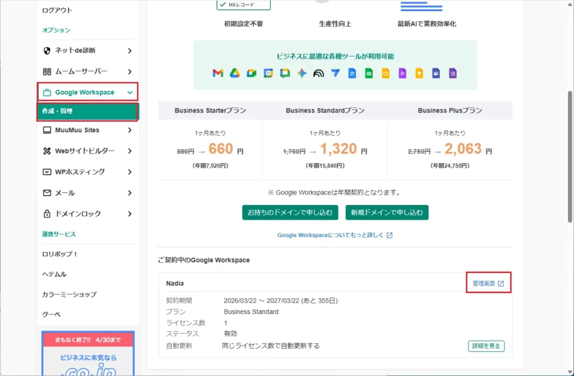The image size is (574, 376).
Task: Click the Google Chat speech bubble icon
Action: (286, 72)
